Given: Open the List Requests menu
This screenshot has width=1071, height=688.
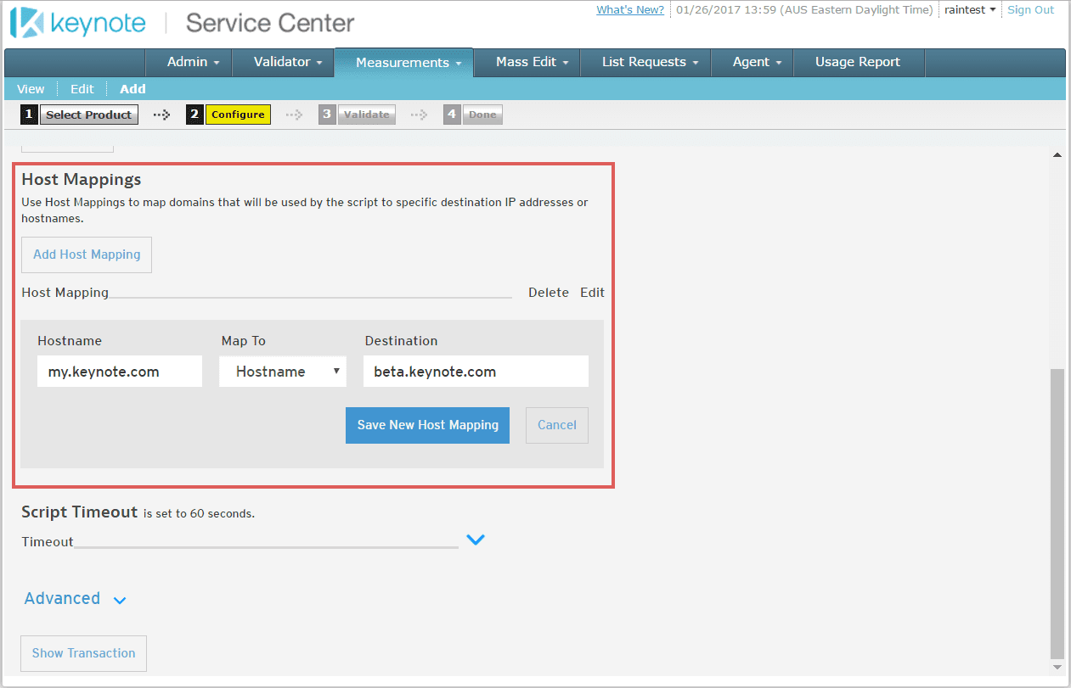Looking at the screenshot, I should tap(650, 62).
